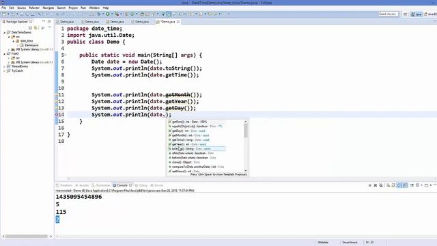The width and height of the screenshot is (437, 246).
Task: Open the File menu
Action: (3, 8)
